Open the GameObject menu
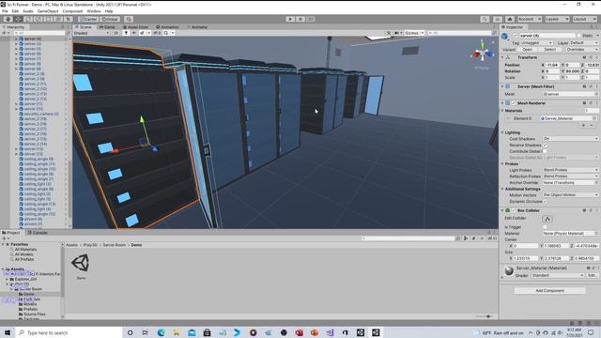 (48, 11)
